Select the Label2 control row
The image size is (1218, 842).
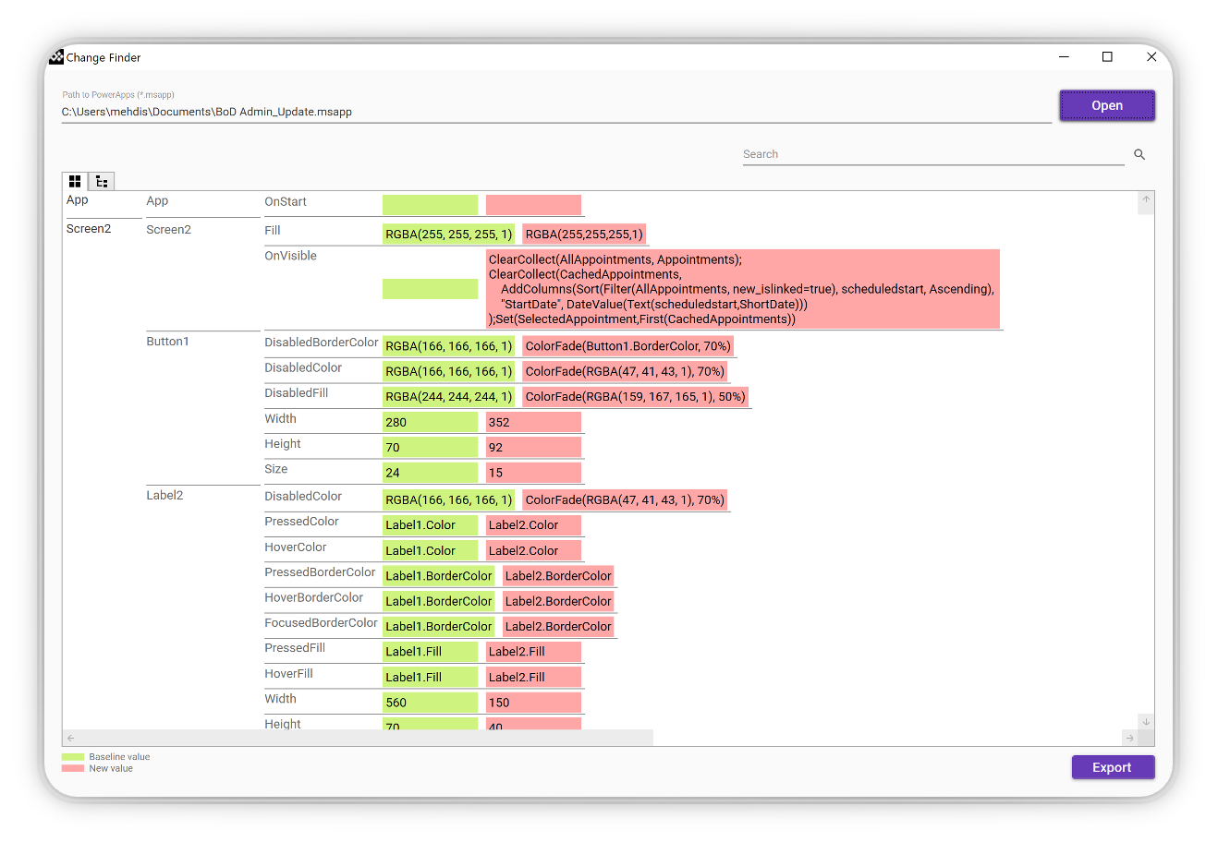pyautogui.click(x=164, y=495)
